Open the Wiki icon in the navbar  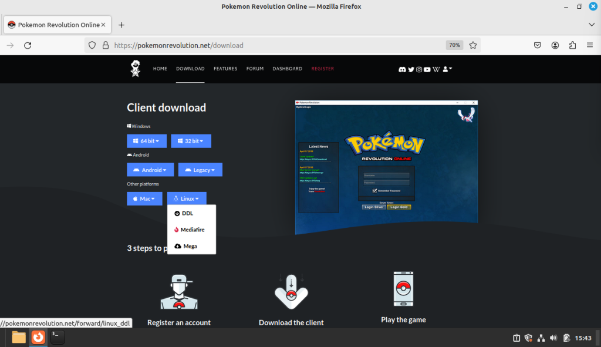436,69
